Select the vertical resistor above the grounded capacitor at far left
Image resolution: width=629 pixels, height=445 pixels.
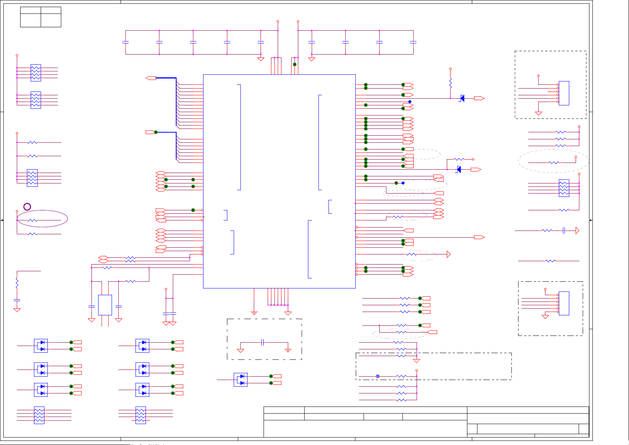pyautogui.click(x=17, y=283)
